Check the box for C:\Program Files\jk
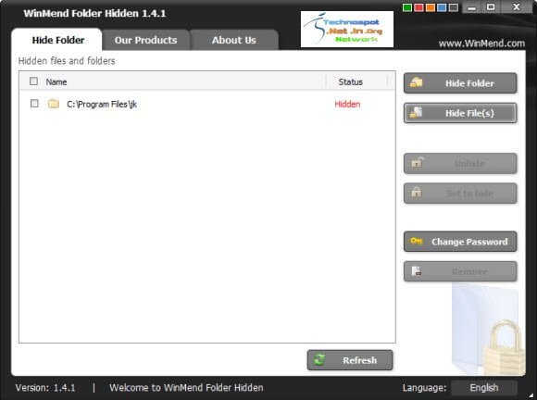Image resolution: width=537 pixels, height=400 pixels. coord(34,103)
